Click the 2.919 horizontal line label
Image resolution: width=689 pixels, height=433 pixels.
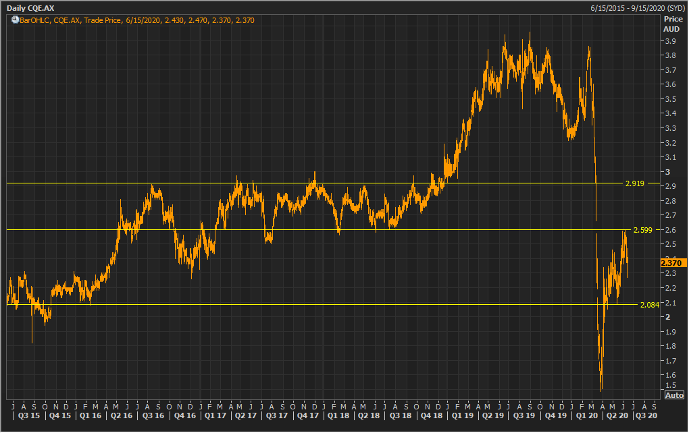coord(634,183)
